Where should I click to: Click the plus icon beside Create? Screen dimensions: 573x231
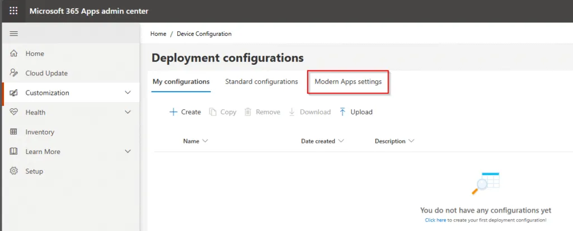[173, 112]
